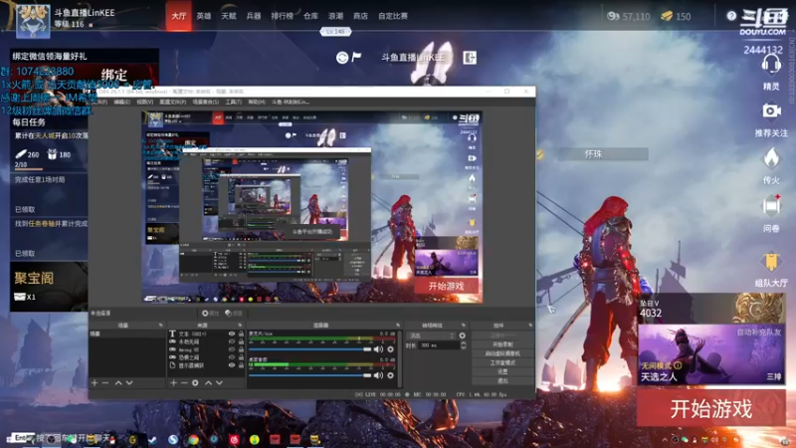Screen dimensions: 796x448
Task: Toggle visibility eye of 显示器捕获 source
Action: coord(232,364)
